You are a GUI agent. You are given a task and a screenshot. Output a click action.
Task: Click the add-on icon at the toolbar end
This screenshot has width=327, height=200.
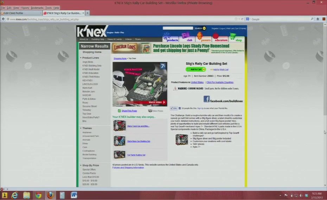click(x=324, y=19)
